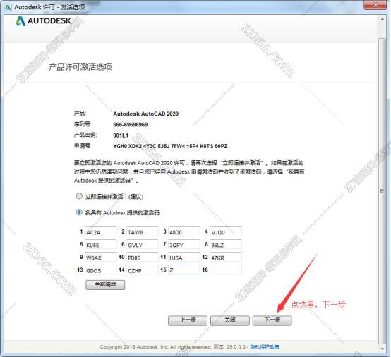Select 立即连接并激活 radio option

(79, 196)
